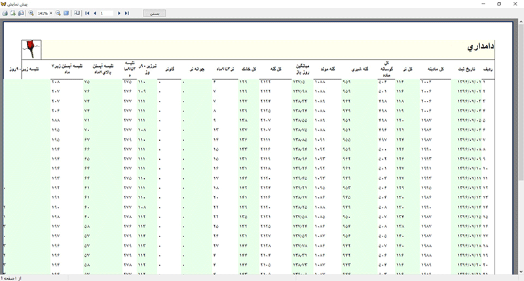Click the میانگین روز باز column header
The image size is (524, 281).
tap(303, 69)
